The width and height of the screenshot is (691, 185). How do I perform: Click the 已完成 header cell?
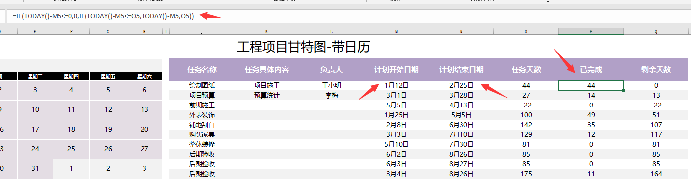[x=591, y=70]
